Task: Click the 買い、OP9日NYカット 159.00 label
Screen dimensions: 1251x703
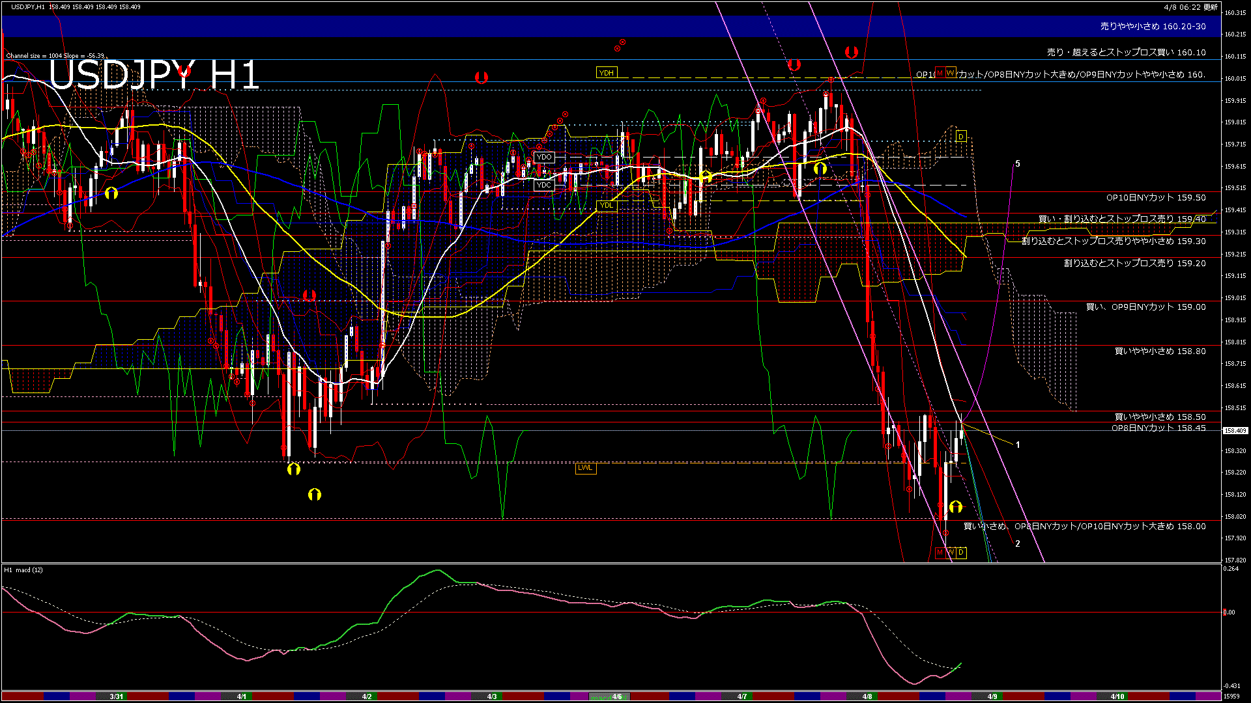Action: [1145, 307]
